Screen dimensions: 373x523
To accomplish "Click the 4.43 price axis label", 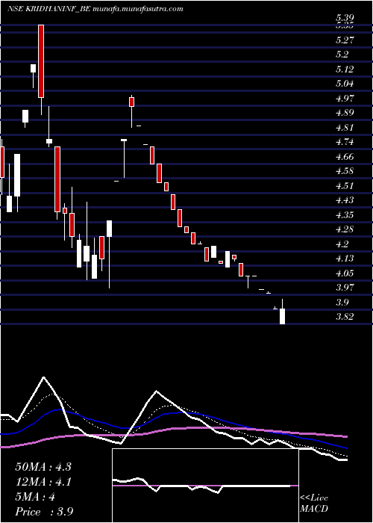I will click(345, 200).
